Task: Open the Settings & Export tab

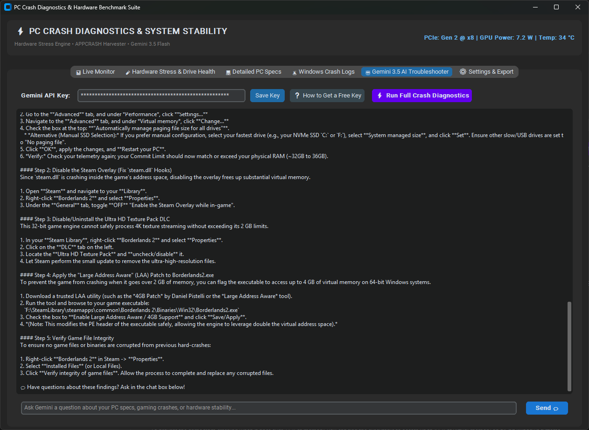Action: click(x=486, y=72)
